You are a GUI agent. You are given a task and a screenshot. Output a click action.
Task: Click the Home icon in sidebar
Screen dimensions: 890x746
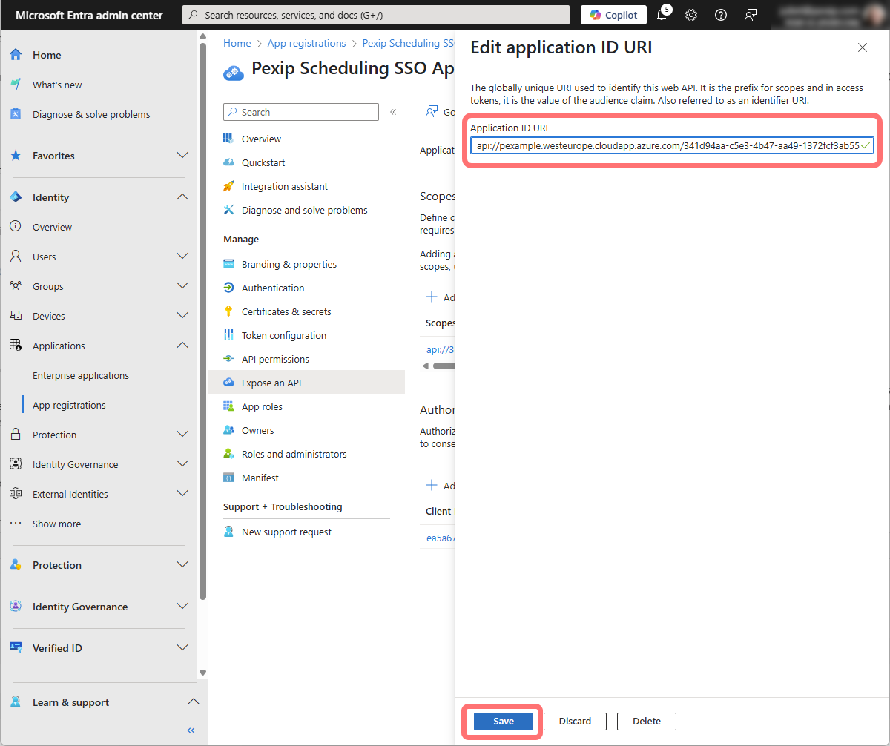16,55
